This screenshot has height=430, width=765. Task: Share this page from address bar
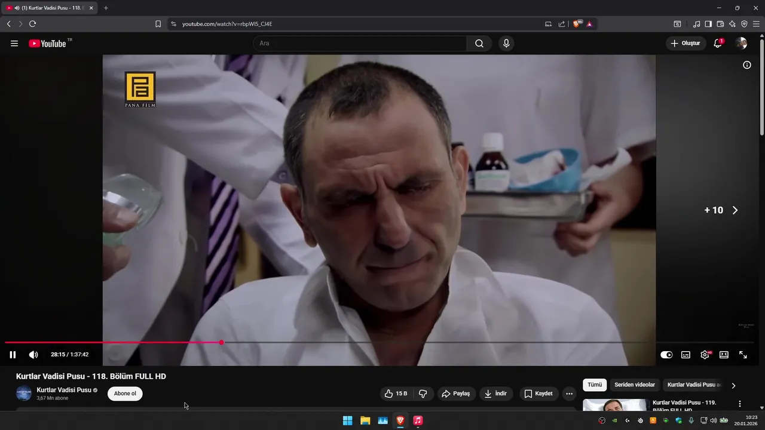click(562, 24)
